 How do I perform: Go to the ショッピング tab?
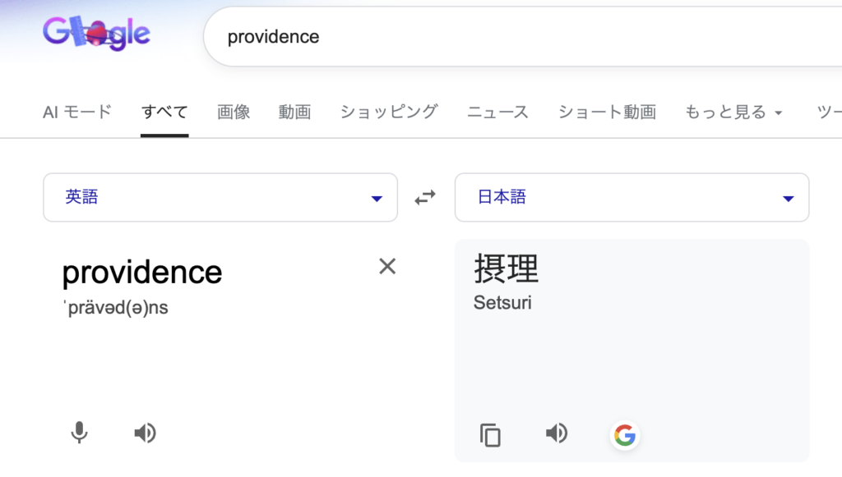tap(389, 112)
